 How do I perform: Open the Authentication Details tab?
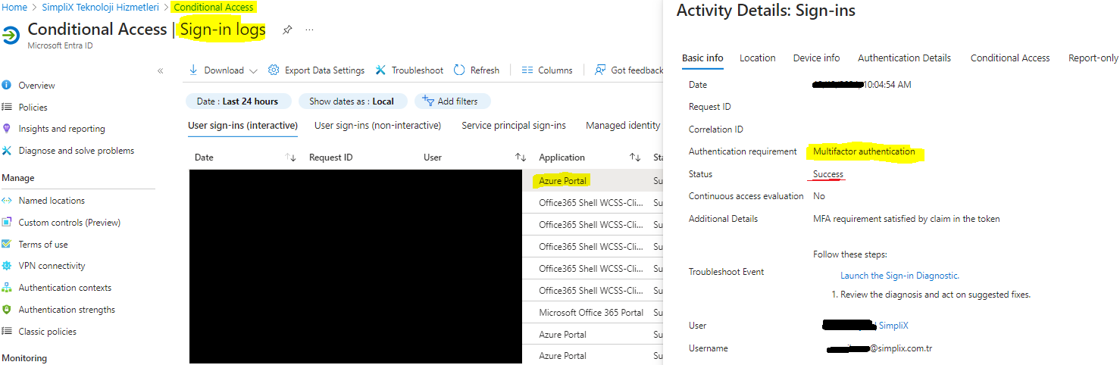point(904,58)
